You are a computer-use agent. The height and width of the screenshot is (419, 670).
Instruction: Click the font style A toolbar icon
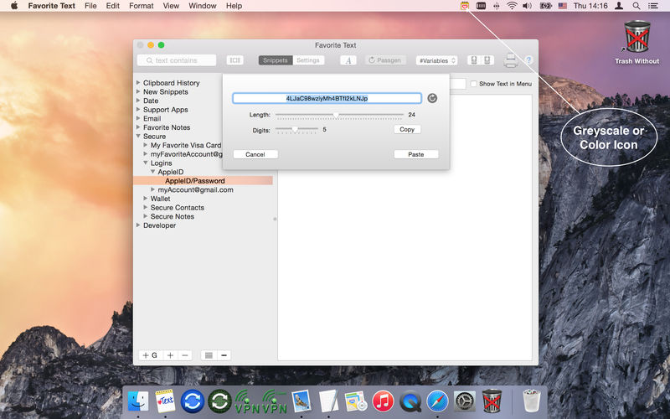pos(348,60)
